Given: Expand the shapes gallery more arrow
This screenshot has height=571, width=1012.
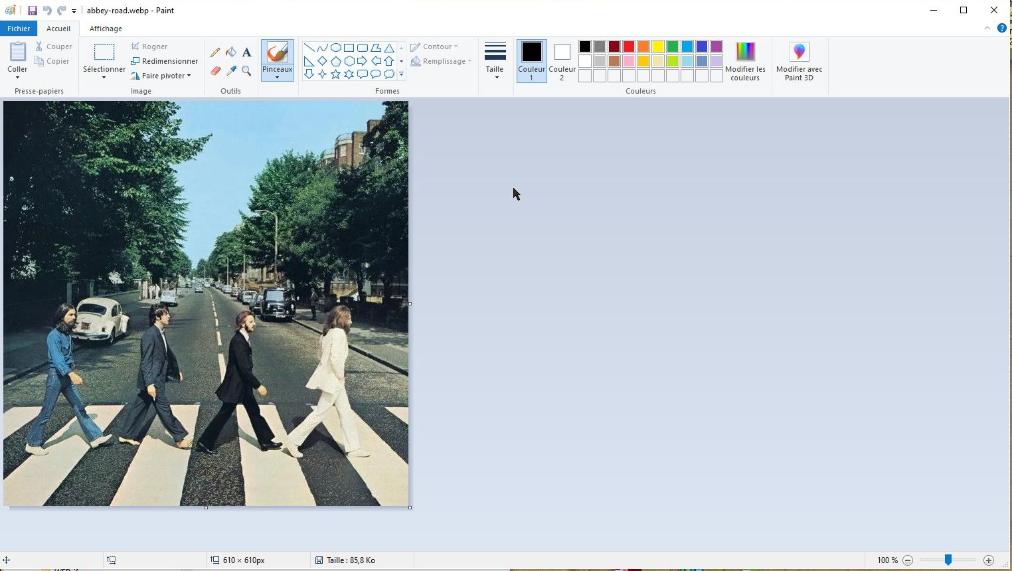Looking at the screenshot, I should tap(401, 74).
